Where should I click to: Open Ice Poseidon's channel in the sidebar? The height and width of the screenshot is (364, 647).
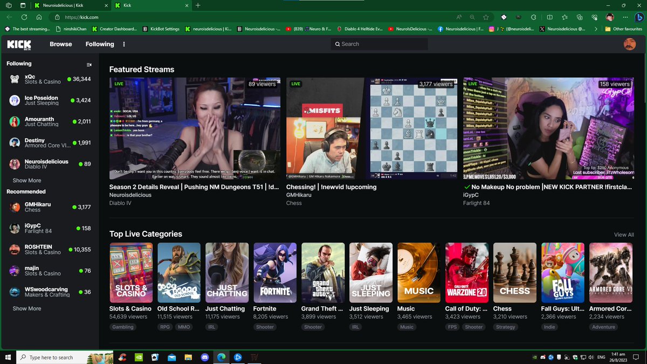coord(50,100)
